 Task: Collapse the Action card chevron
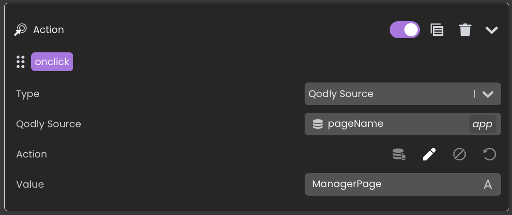click(x=492, y=30)
